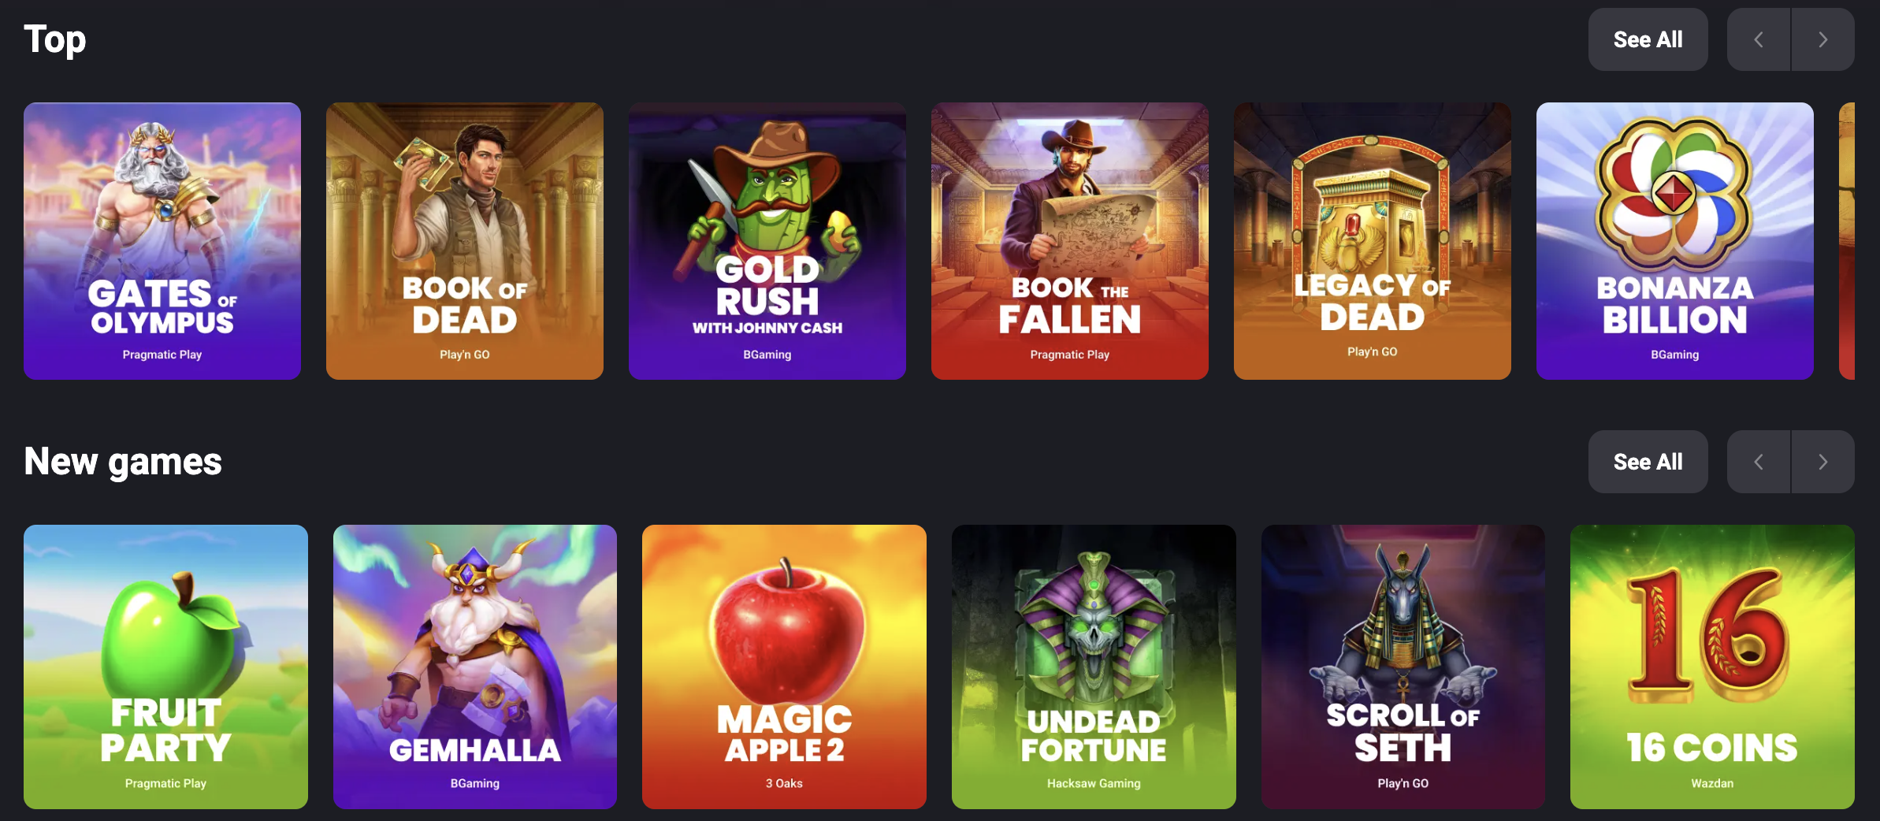See All in New games section

[1648, 462]
